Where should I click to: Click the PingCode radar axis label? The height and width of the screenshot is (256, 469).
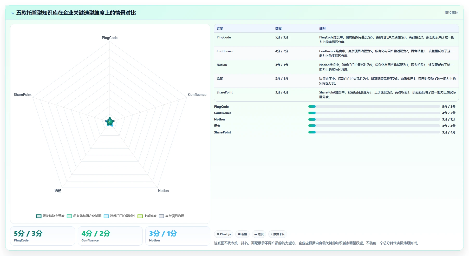(110, 38)
